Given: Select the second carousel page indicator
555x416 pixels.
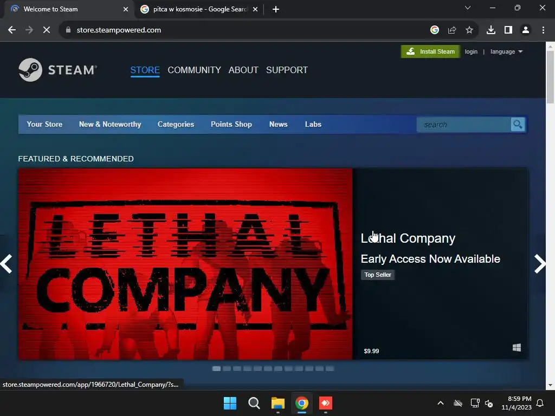Looking at the screenshot, I should click(227, 368).
